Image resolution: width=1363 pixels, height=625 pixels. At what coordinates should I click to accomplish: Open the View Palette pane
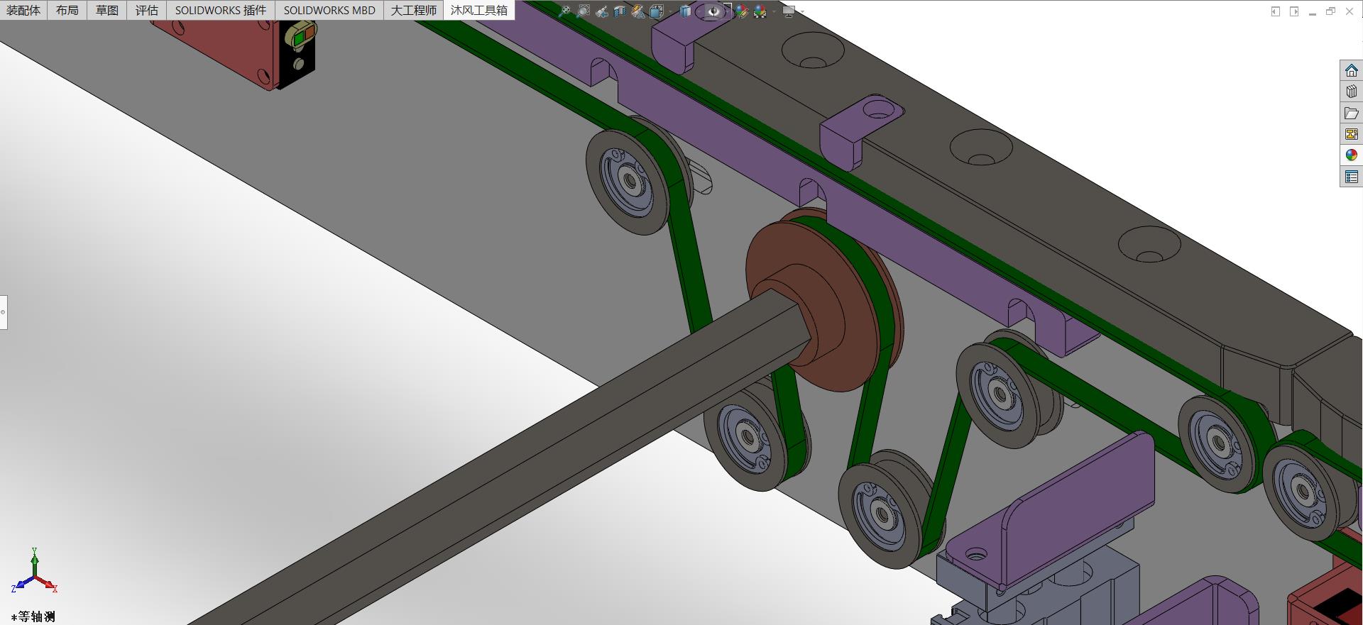click(x=1351, y=134)
